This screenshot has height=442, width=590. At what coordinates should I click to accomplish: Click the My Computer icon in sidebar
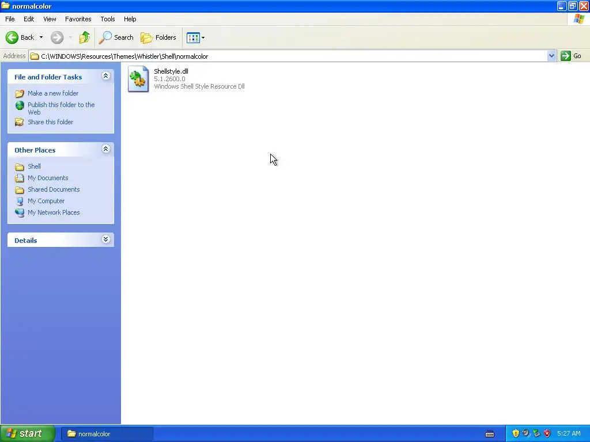coord(20,201)
